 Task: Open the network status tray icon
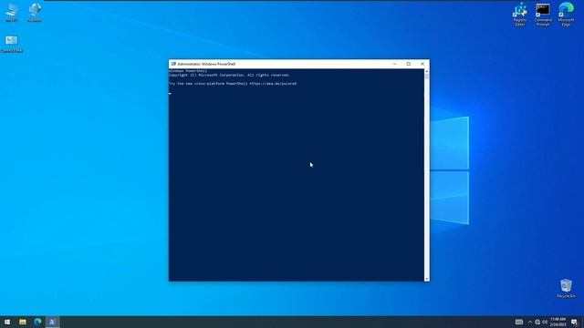pos(537,322)
